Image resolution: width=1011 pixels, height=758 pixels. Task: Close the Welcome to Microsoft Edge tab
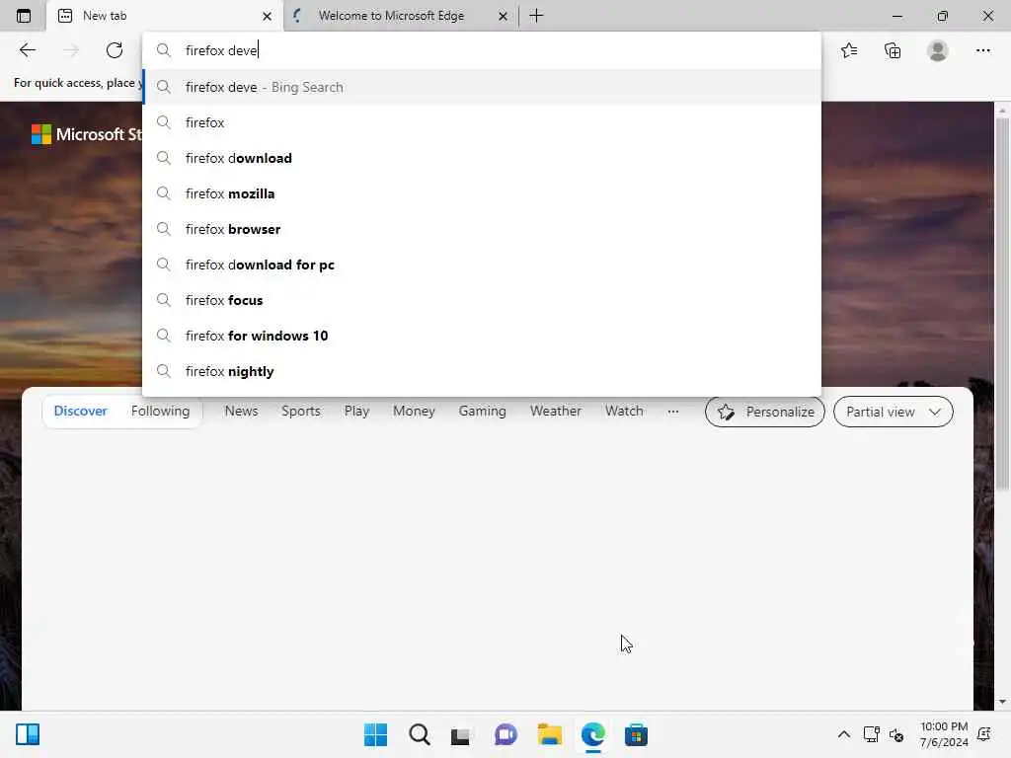(x=503, y=16)
